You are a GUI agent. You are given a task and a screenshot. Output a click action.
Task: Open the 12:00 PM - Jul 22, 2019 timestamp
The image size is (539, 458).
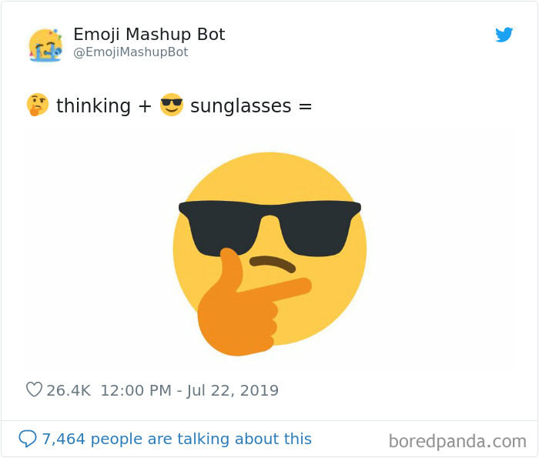189,390
